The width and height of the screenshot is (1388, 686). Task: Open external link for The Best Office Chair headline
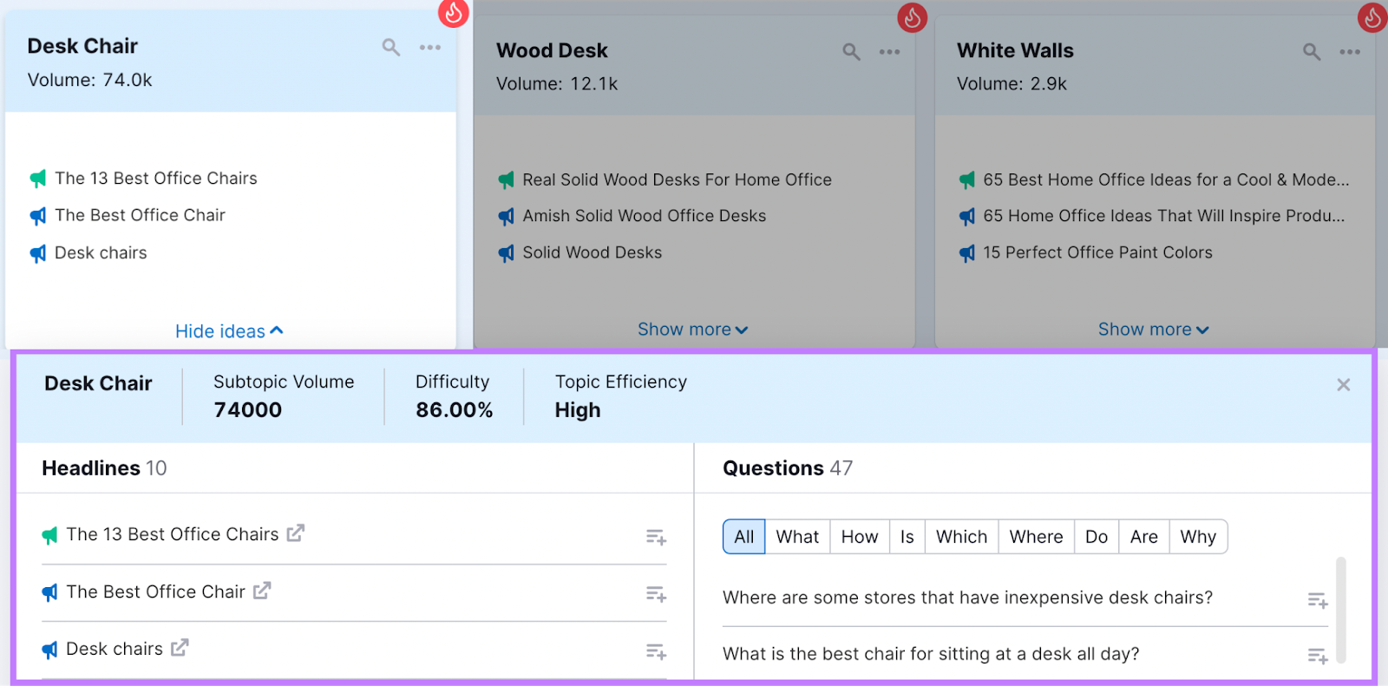pos(262,591)
